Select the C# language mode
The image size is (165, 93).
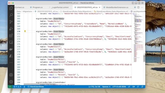point(134,87)
